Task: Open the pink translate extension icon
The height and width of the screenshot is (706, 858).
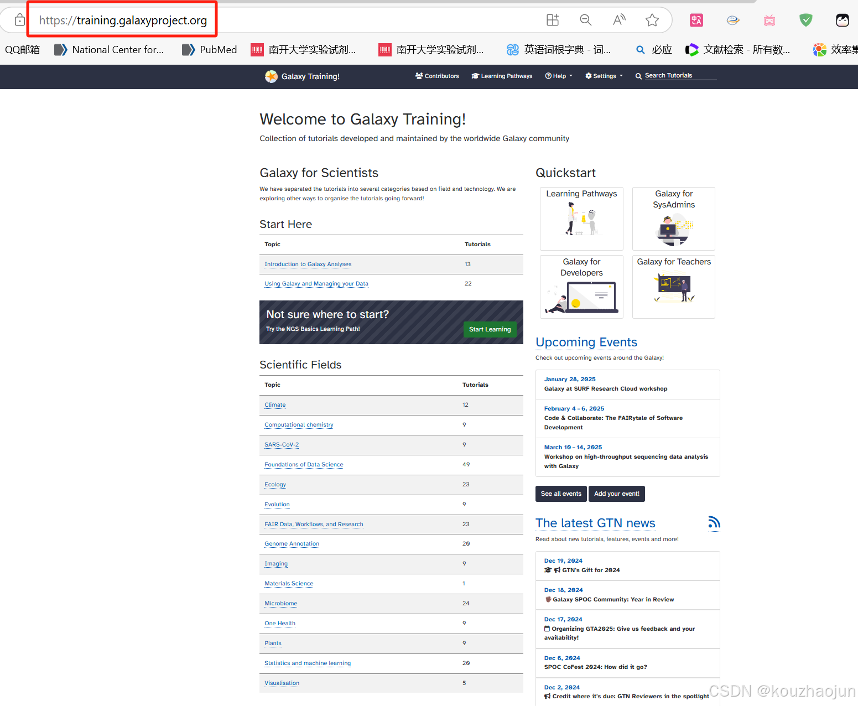Action: click(696, 20)
